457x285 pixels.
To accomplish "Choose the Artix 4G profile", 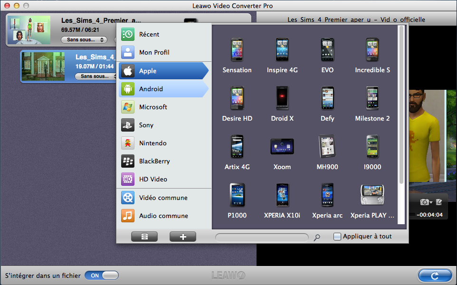I will (237, 152).
